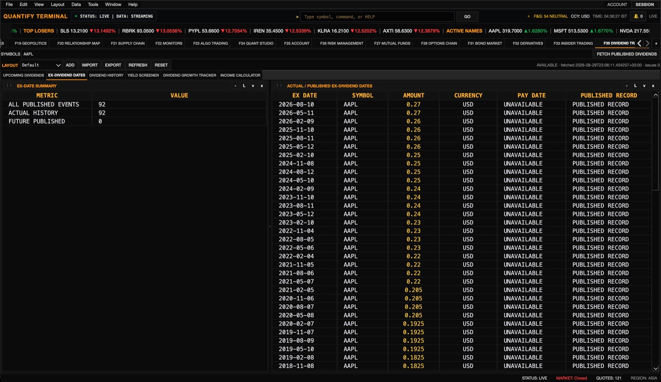Close the Actual / Published Ex-Dividend Dates panel
661x382 pixels.
(653, 86)
